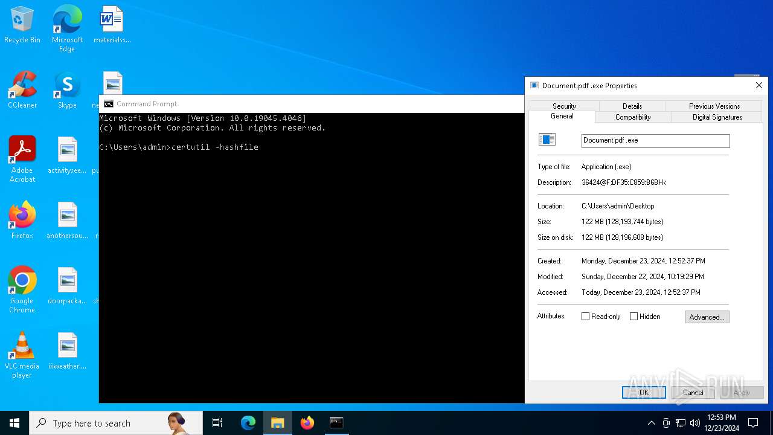Screen dimensions: 773x435
Task: Select the activitysee image file icon
Action: coord(67,155)
